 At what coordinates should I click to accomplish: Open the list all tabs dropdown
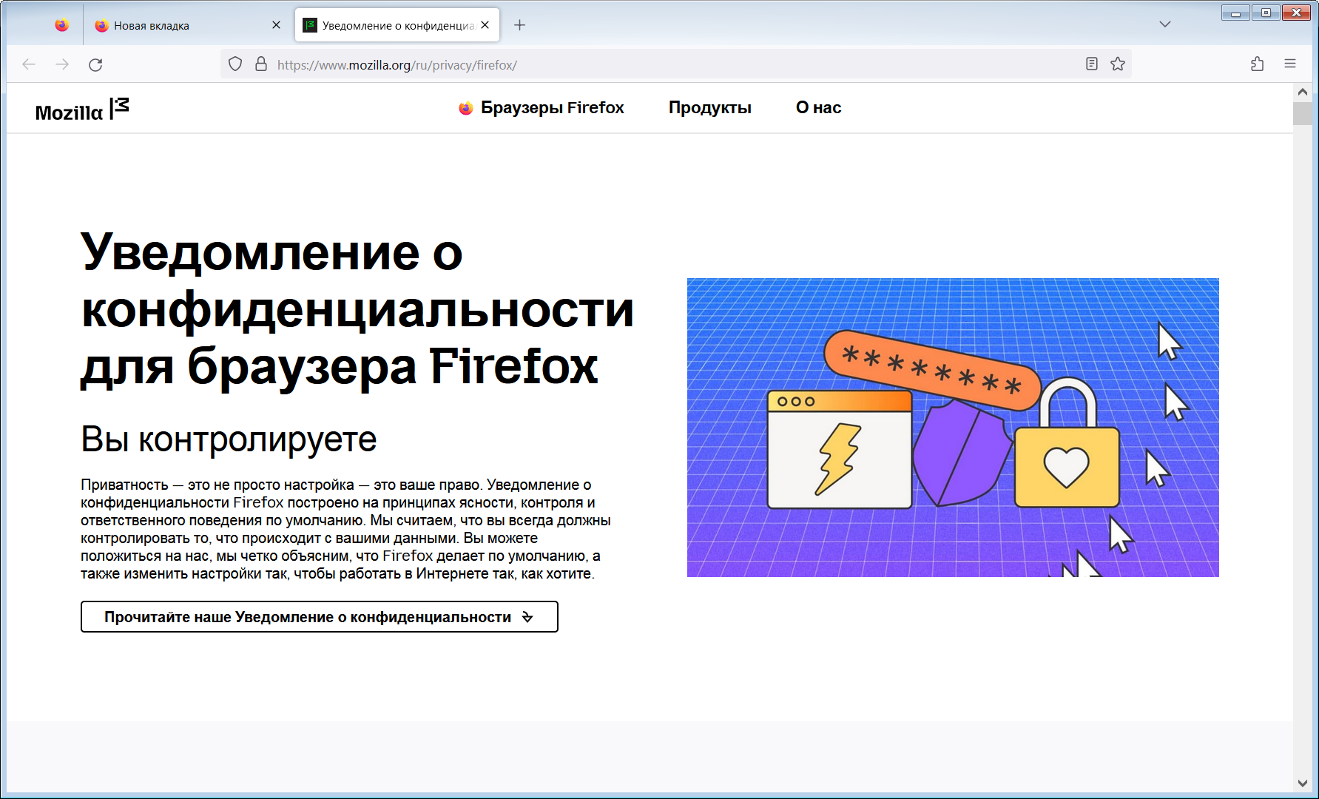pyautogui.click(x=1165, y=24)
